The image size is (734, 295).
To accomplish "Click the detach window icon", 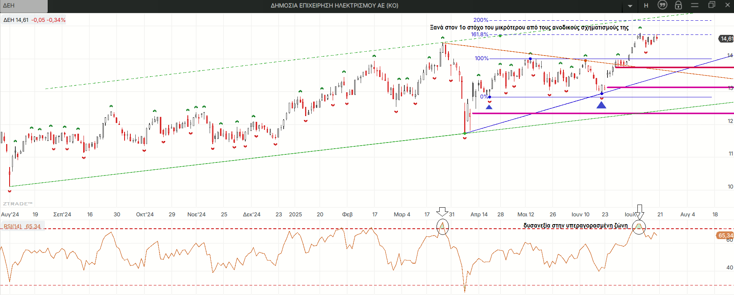I will pyautogui.click(x=711, y=5).
